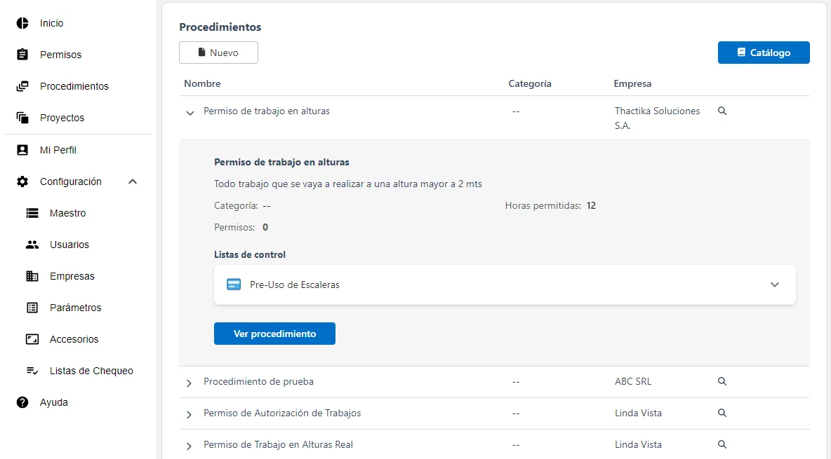Sort by the Nombre column header
This screenshot has width=831, height=459.
pyautogui.click(x=202, y=83)
